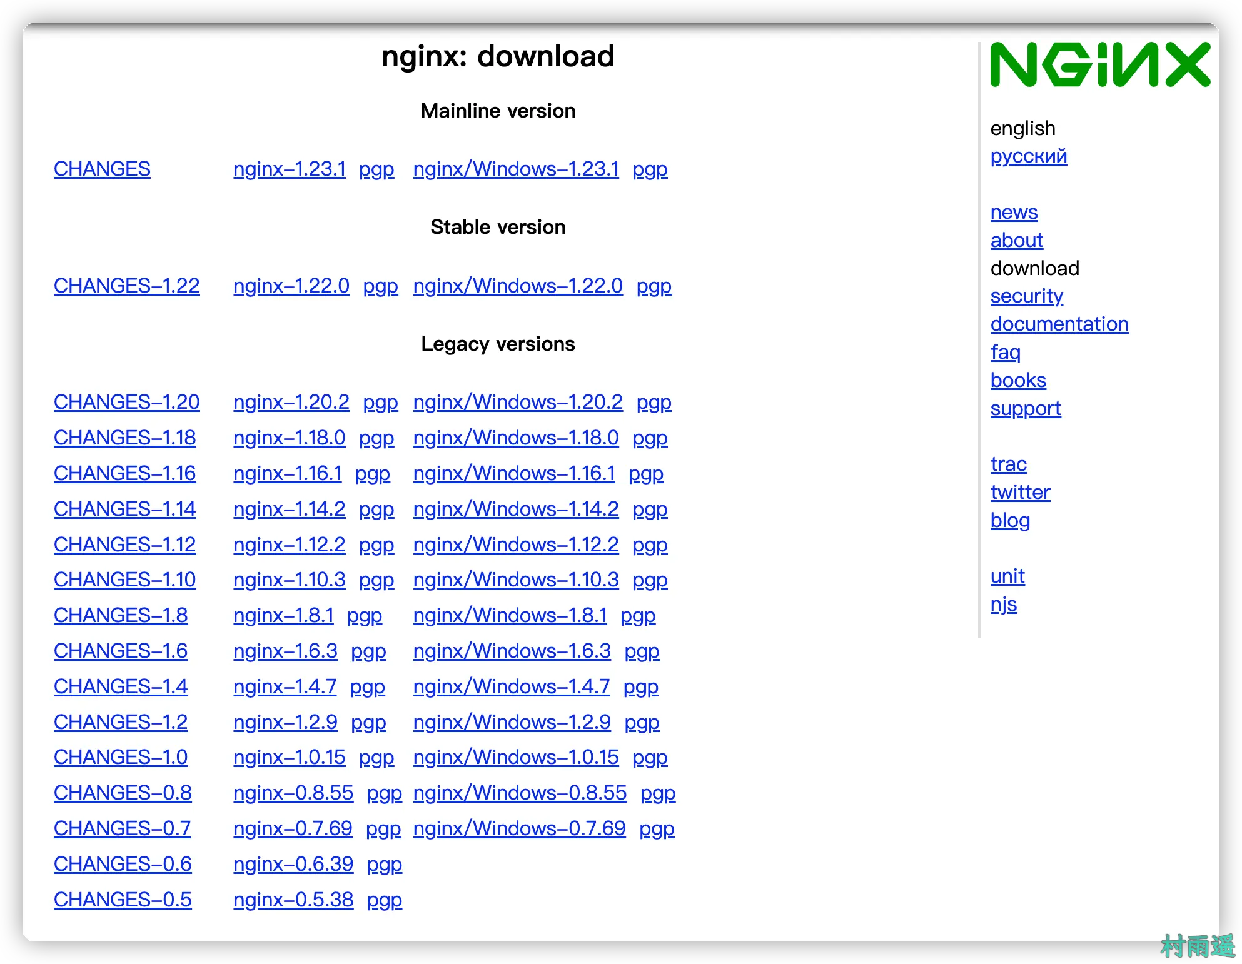The height and width of the screenshot is (964, 1242).
Task: Open the njs project link
Action: [1003, 604]
